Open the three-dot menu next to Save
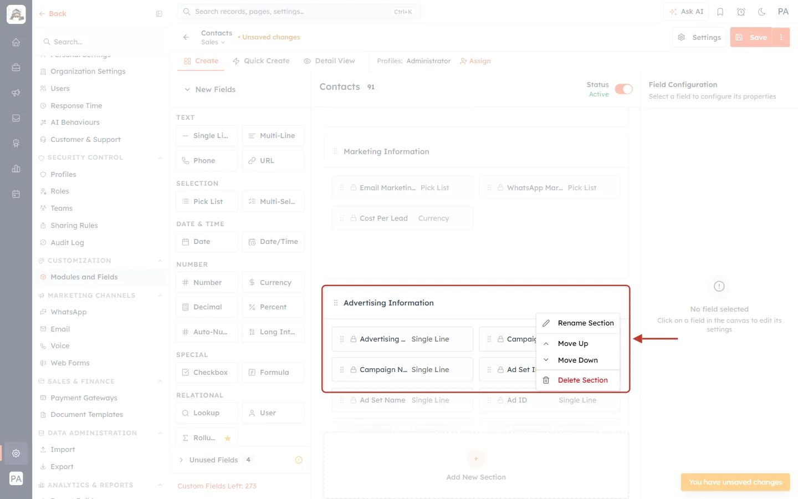This screenshot has height=499, width=798. click(781, 37)
